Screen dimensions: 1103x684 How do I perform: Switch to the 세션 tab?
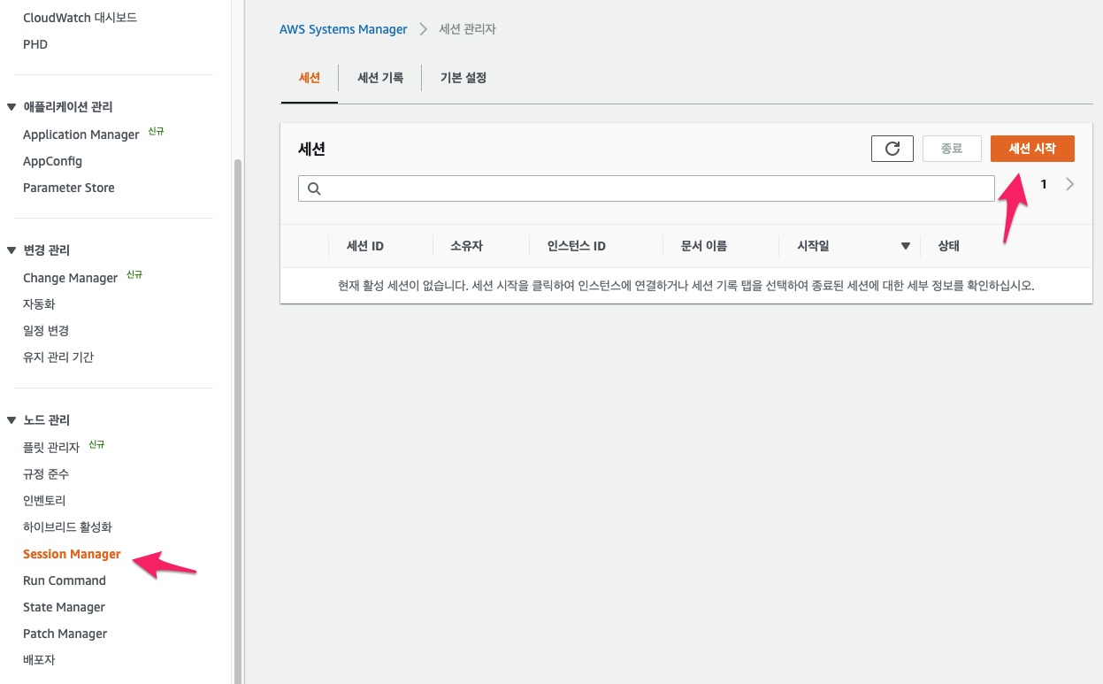[x=310, y=78]
